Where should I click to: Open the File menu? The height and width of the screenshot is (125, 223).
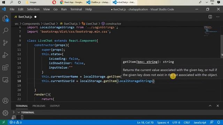coord(12,9)
